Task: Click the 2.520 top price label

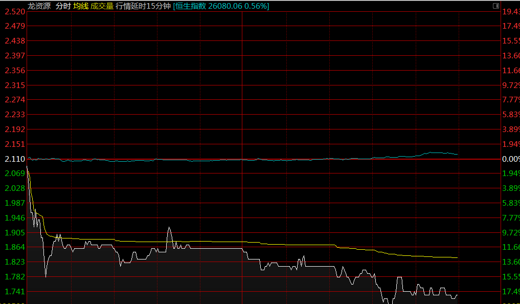Action: click(14, 11)
